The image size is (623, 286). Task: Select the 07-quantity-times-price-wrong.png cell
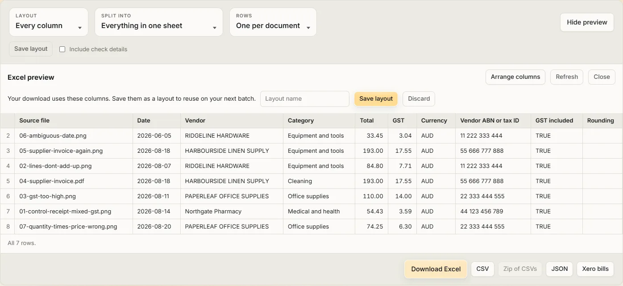click(74, 227)
